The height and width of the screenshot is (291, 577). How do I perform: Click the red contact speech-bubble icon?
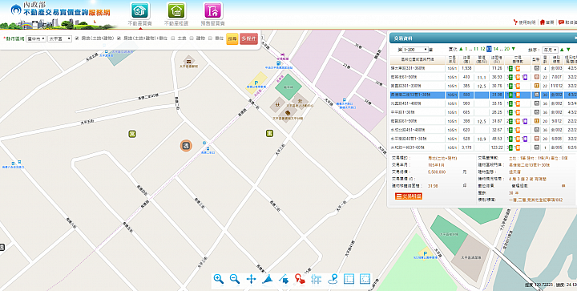561,22
